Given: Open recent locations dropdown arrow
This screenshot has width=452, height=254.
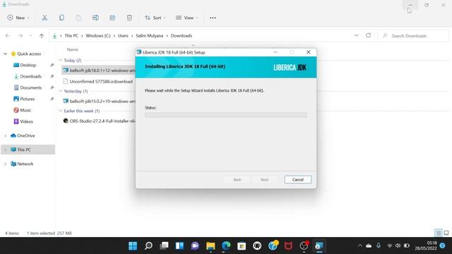Looking at the screenshot, I should point(30,36).
